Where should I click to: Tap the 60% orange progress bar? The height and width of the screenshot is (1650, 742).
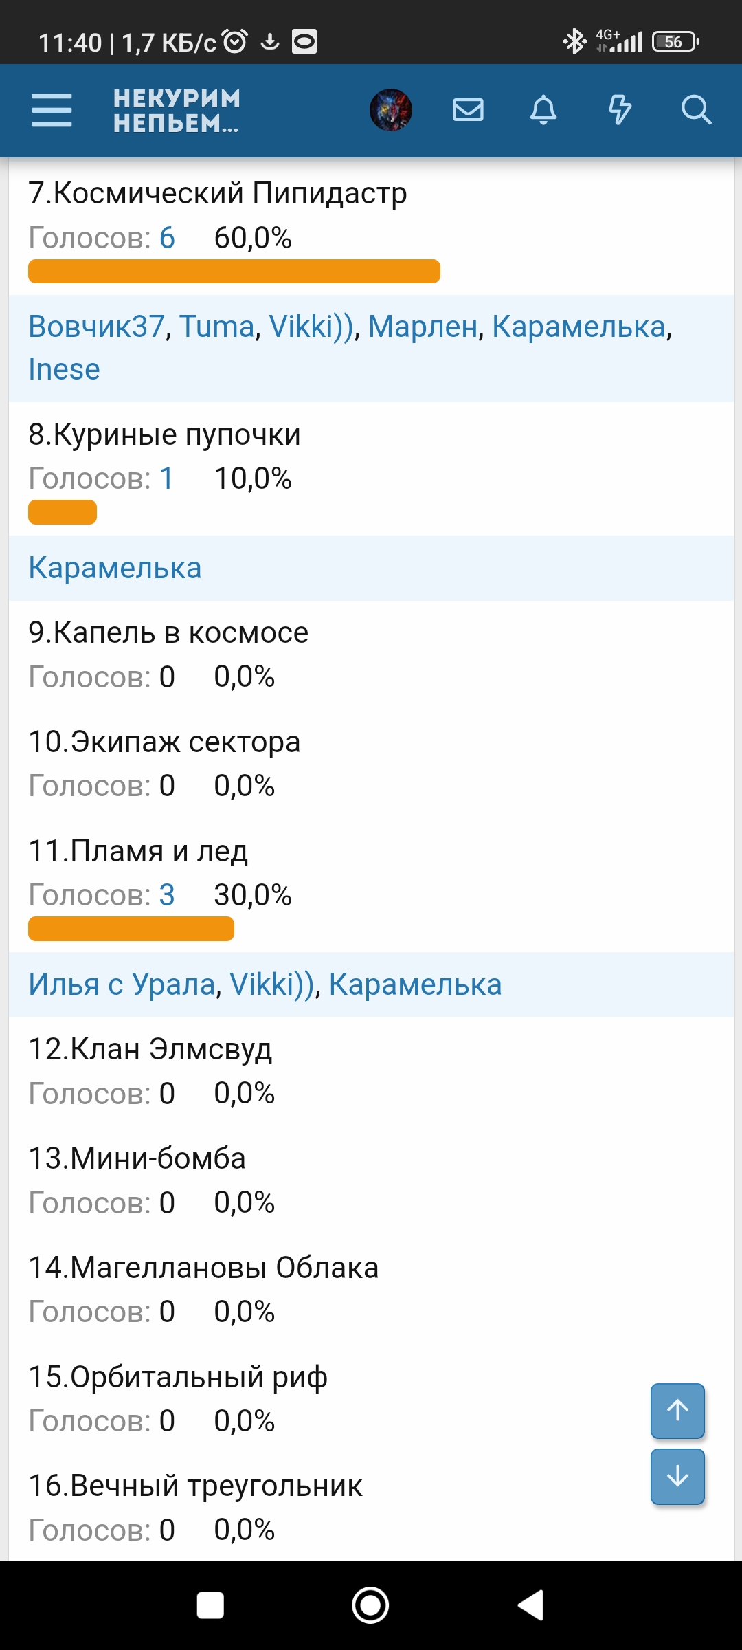pos(234,272)
